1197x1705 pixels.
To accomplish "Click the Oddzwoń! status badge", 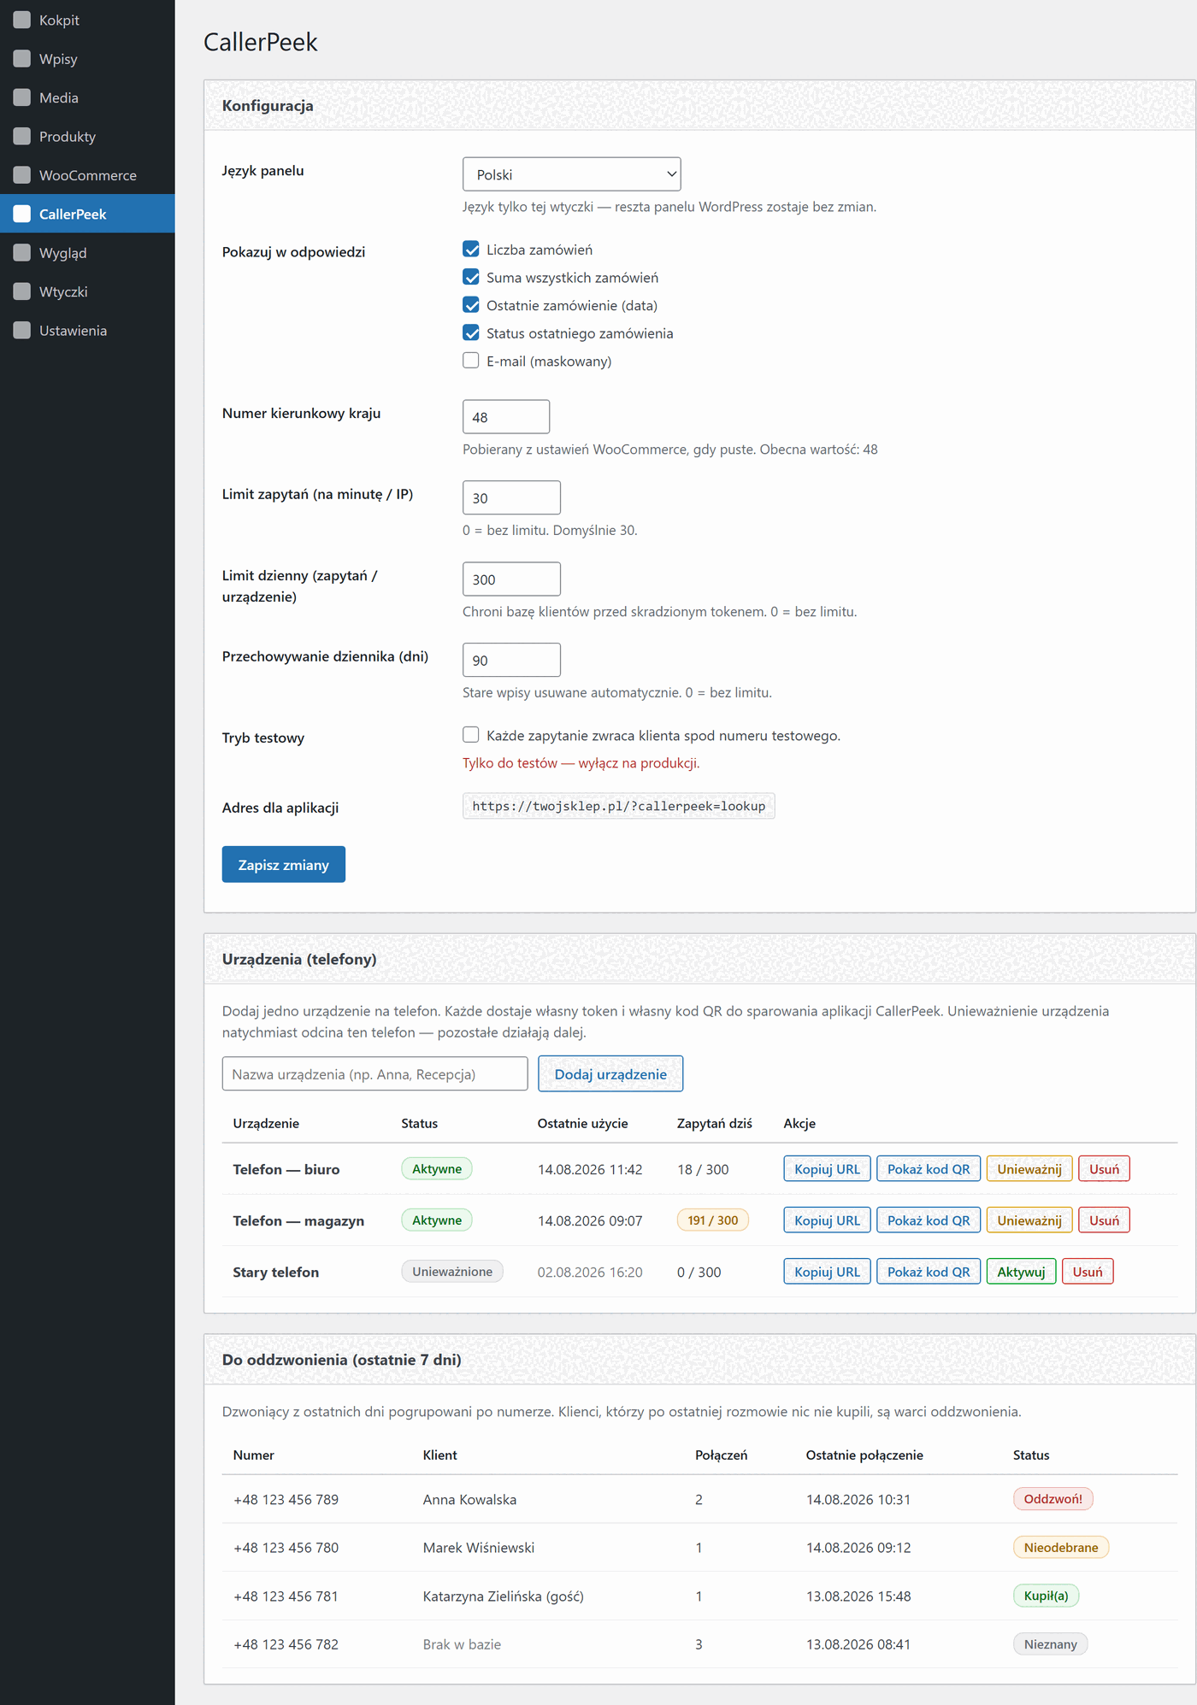I will [1053, 1499].
